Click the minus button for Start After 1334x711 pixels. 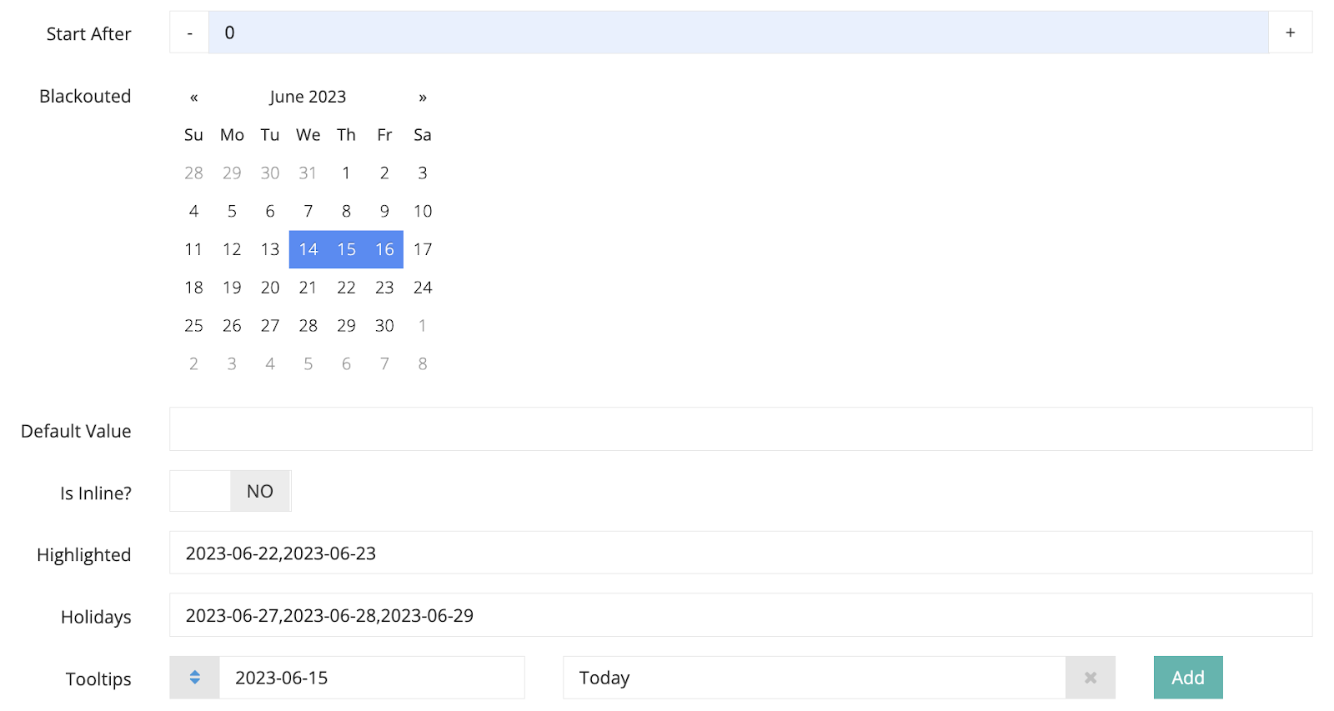click(189, 33)
